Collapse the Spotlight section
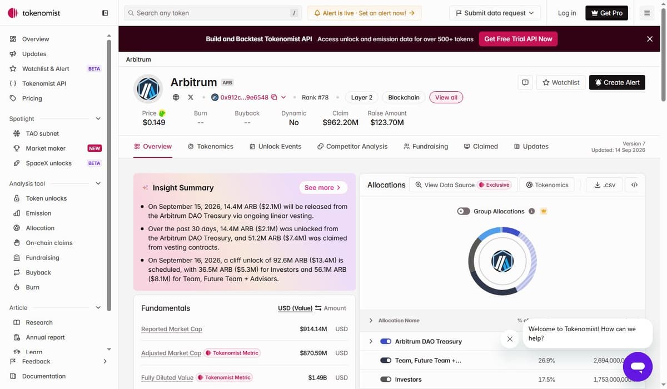This screenshot has height=389, width=667. [98, 118]
